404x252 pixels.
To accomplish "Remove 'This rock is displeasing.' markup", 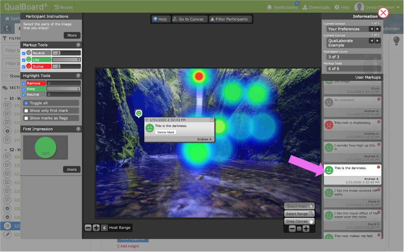I will click(x=379, y=122).
